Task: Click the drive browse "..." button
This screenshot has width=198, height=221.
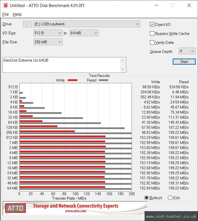Action: (27, 24)
